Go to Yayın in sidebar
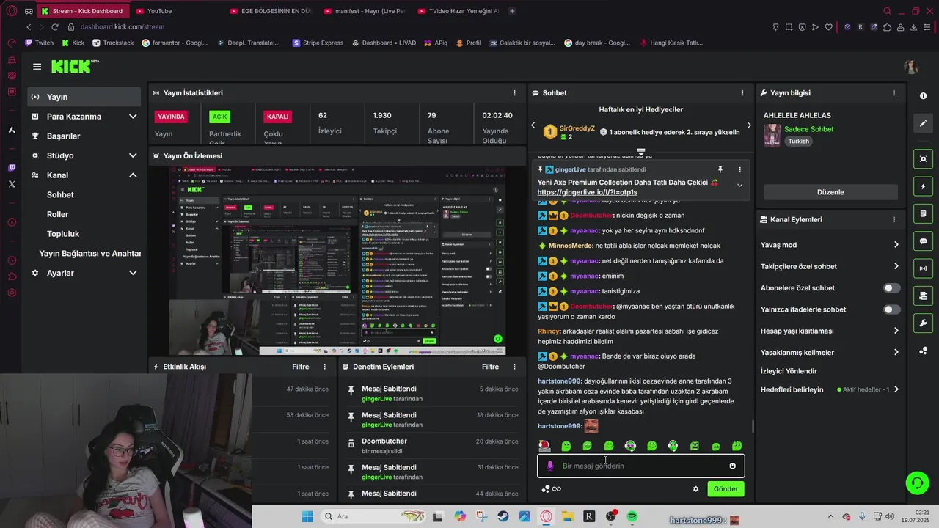Image resolution: width=939 pixels, height=528 pixels. tap(84, 97)
